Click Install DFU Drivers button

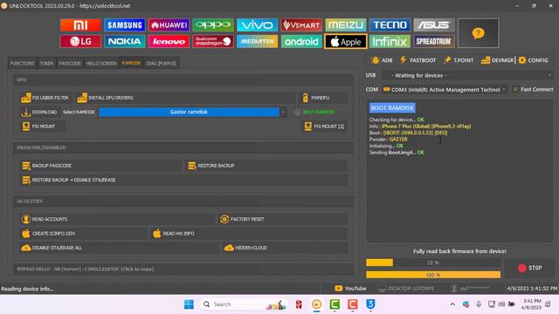(185, 98)
